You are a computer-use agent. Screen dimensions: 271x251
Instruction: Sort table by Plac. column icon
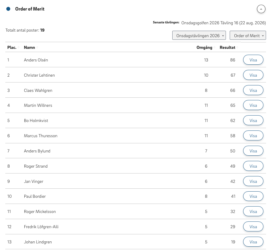tap(18, 47)
